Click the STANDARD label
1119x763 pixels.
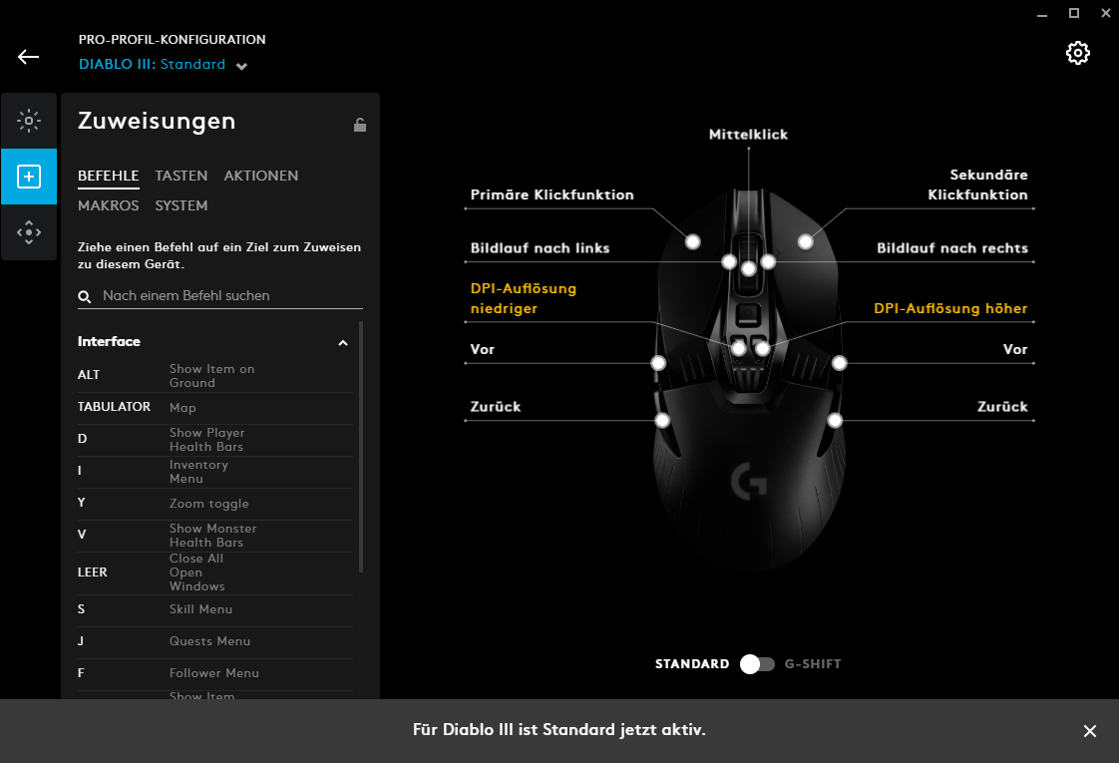691,664
